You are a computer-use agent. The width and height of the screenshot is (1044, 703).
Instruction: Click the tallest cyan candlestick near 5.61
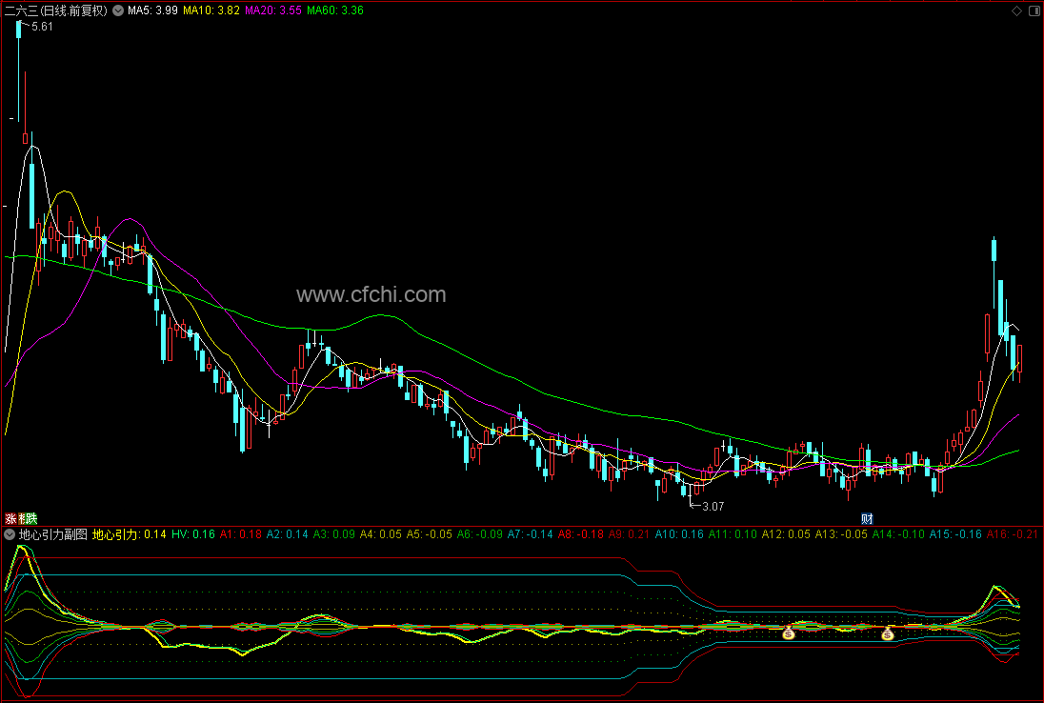(18, 71)
